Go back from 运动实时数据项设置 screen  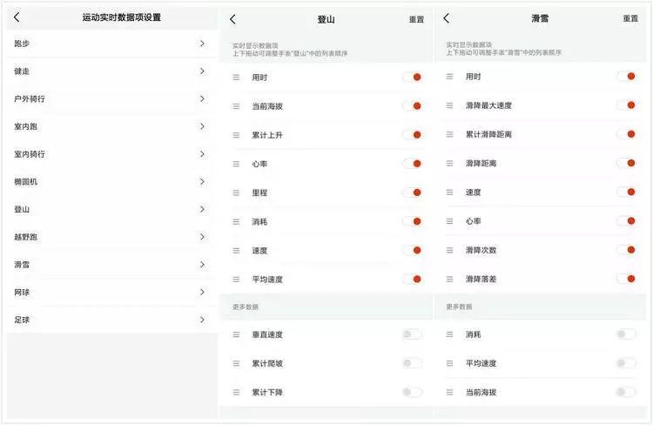17,17
